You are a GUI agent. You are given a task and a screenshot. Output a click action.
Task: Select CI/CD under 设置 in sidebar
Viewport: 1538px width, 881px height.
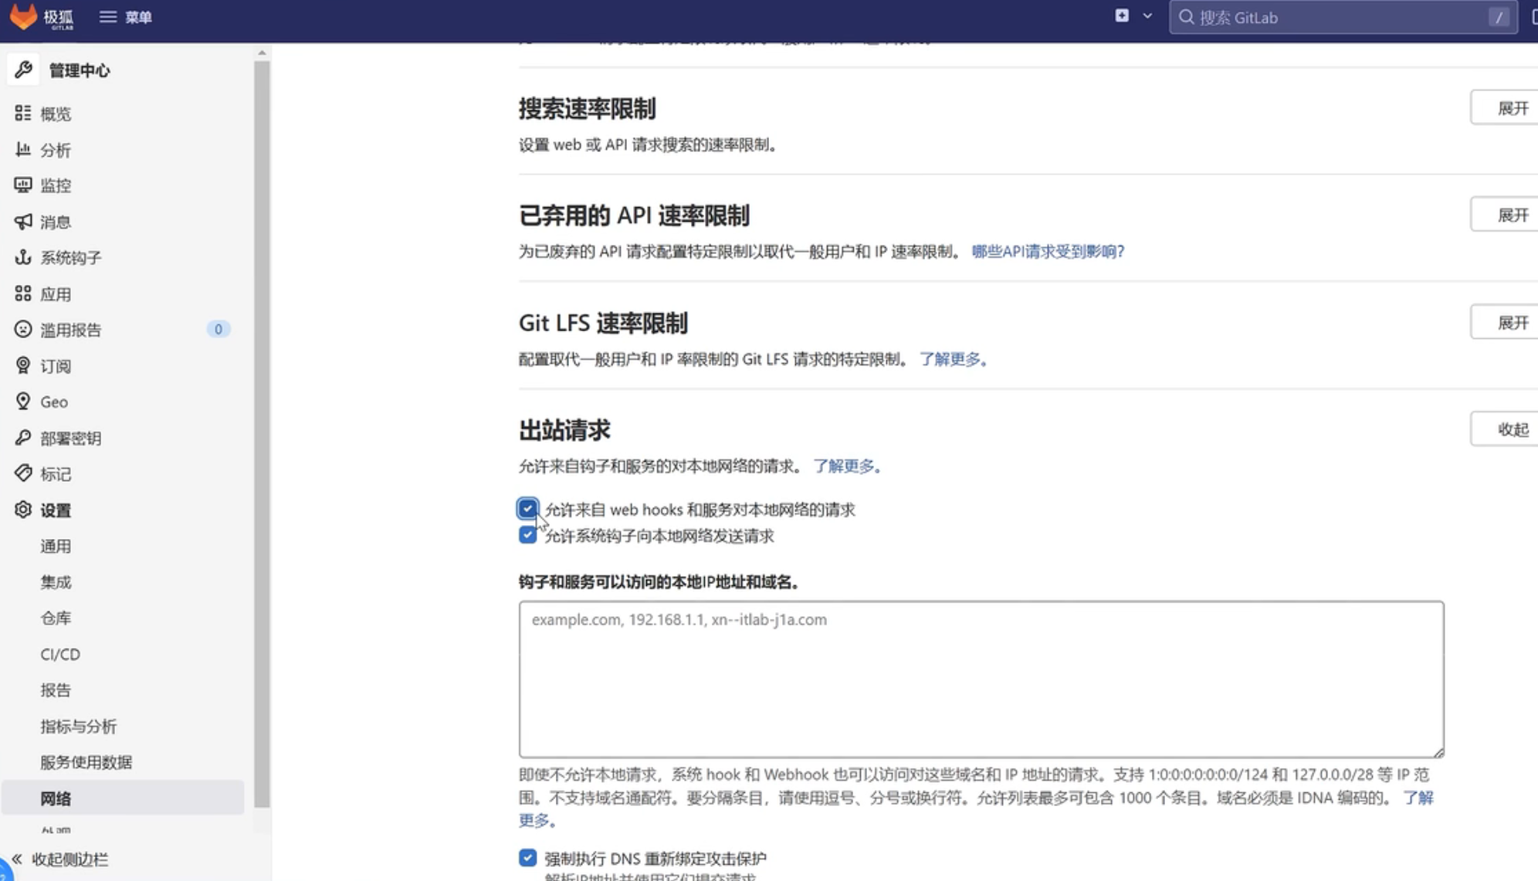(60, 654)
